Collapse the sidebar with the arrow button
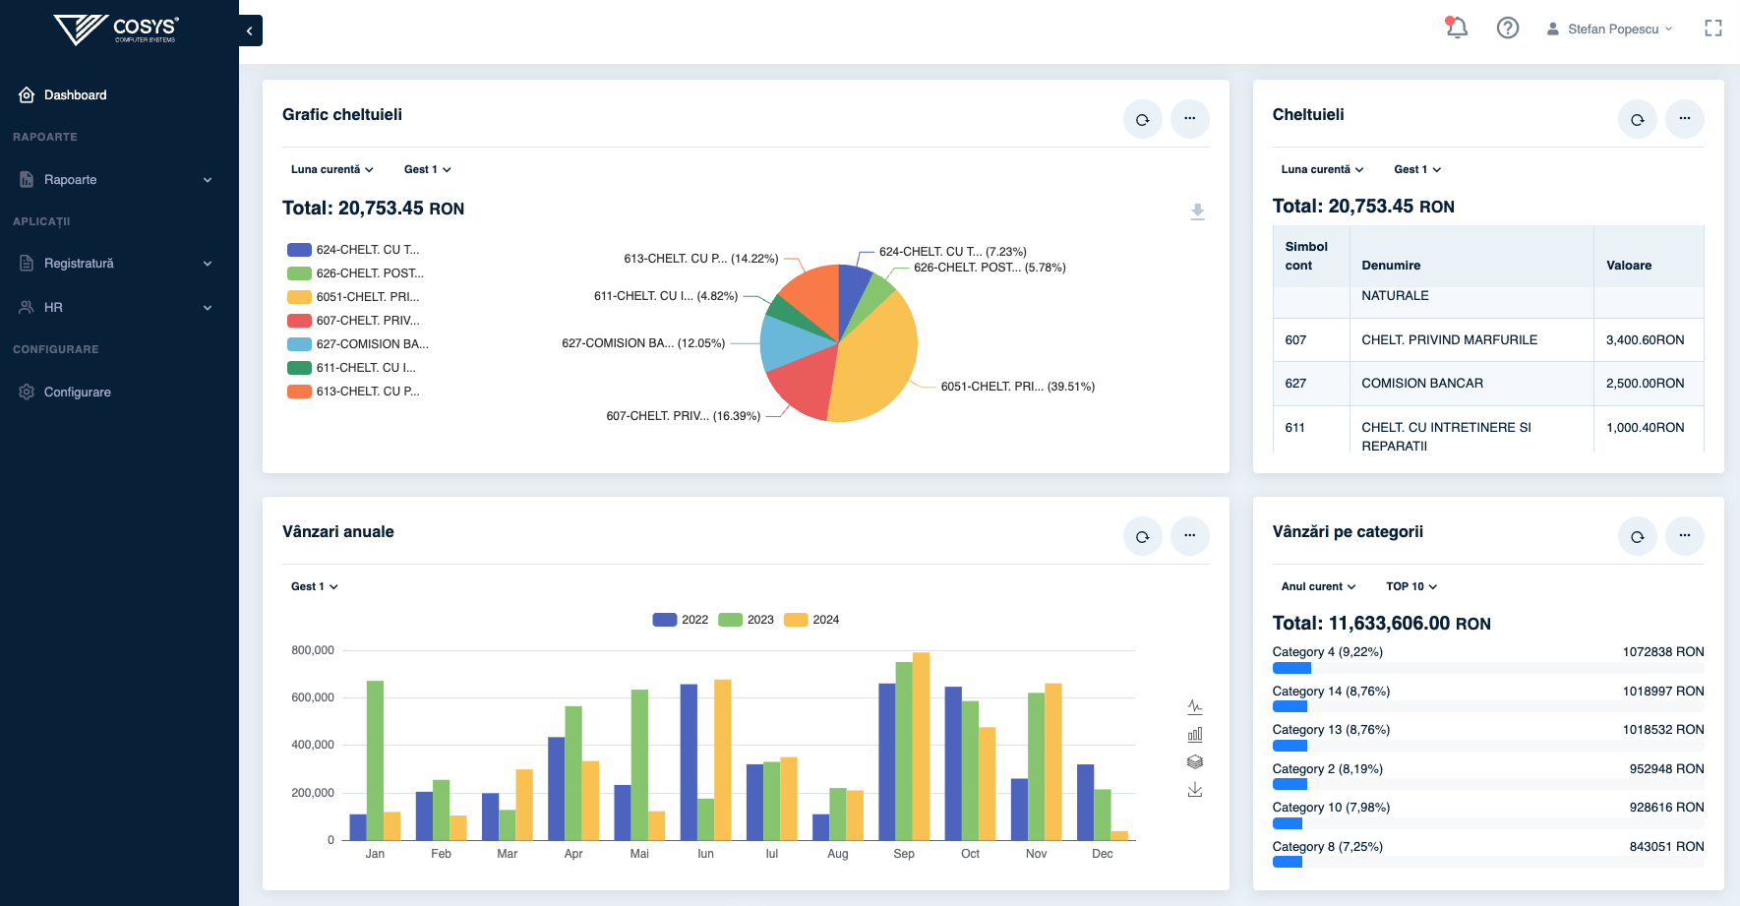Screen dimensions: 1740x906 tap(250, 30)
